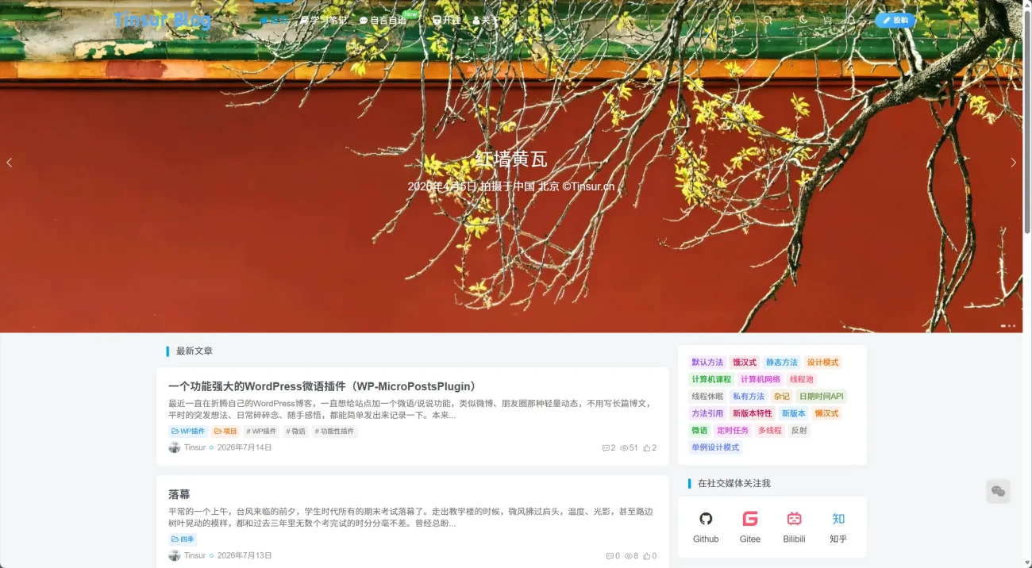Open the notification bell icon

[851, 21]
